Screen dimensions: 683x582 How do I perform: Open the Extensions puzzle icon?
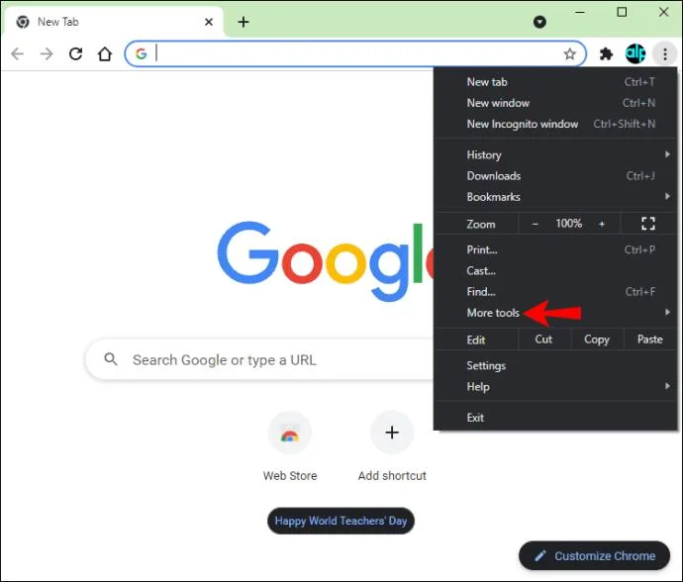(606, 54)
